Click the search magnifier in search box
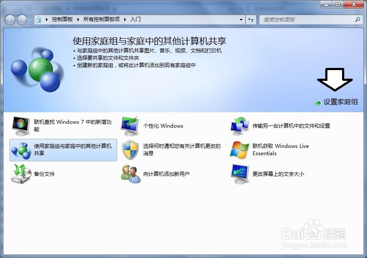The image size is (367, 258). [x=357, y=19]
